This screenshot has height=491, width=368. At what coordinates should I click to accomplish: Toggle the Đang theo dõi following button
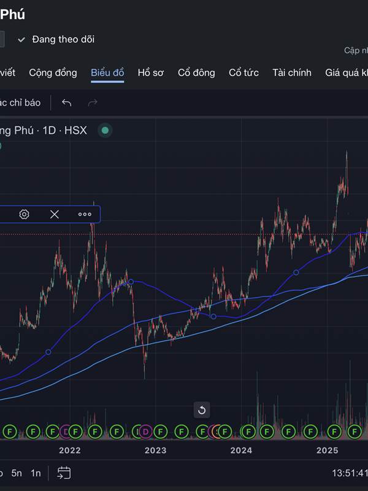click(56, 39)
